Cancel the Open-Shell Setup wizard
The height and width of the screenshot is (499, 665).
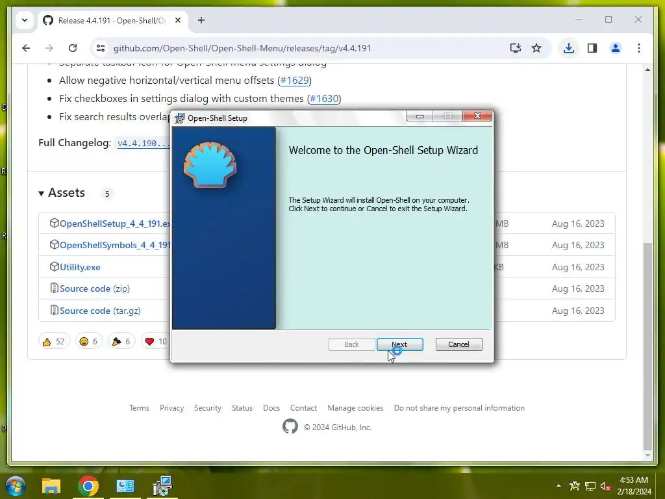pos(458,344)
